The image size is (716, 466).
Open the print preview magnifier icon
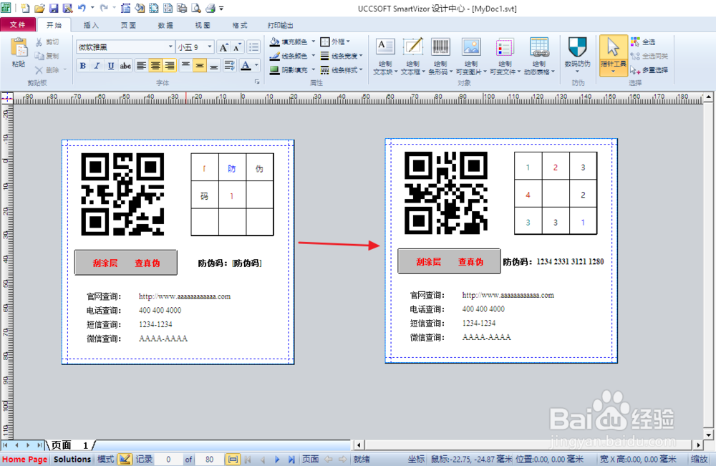point(196,8)
